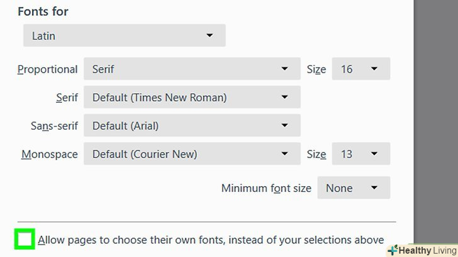This screenshot has height=257, width=458.
Task: Click the Proportional label
Action: pyautogui.click(x=47, y=70)
